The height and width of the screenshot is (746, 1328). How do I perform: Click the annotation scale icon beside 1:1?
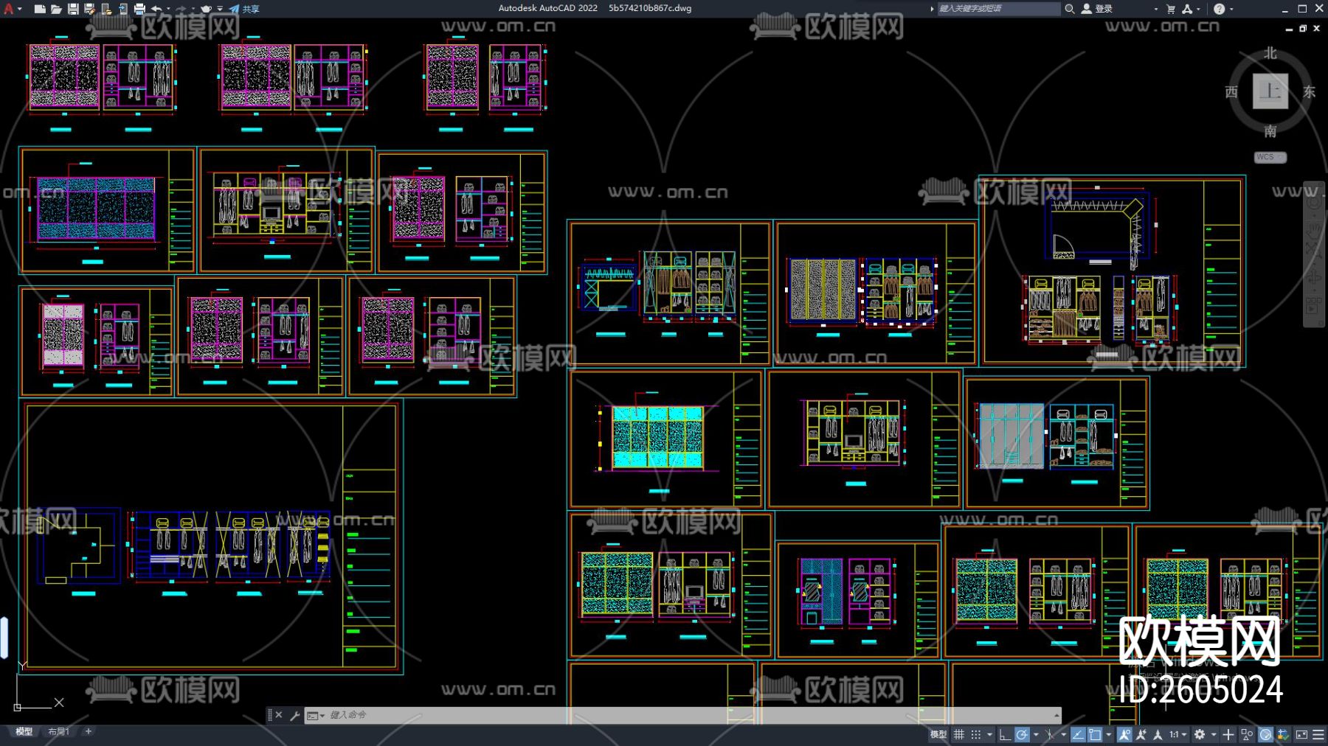pyautogui.click(x=1158, y=734)
